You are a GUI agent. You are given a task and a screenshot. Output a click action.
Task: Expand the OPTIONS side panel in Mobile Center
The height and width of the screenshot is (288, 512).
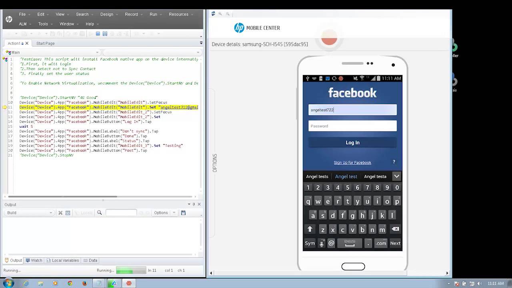point(214,163)
